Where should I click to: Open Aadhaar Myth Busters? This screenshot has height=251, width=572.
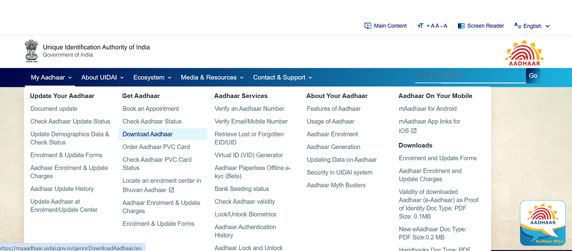pos(336,185)
